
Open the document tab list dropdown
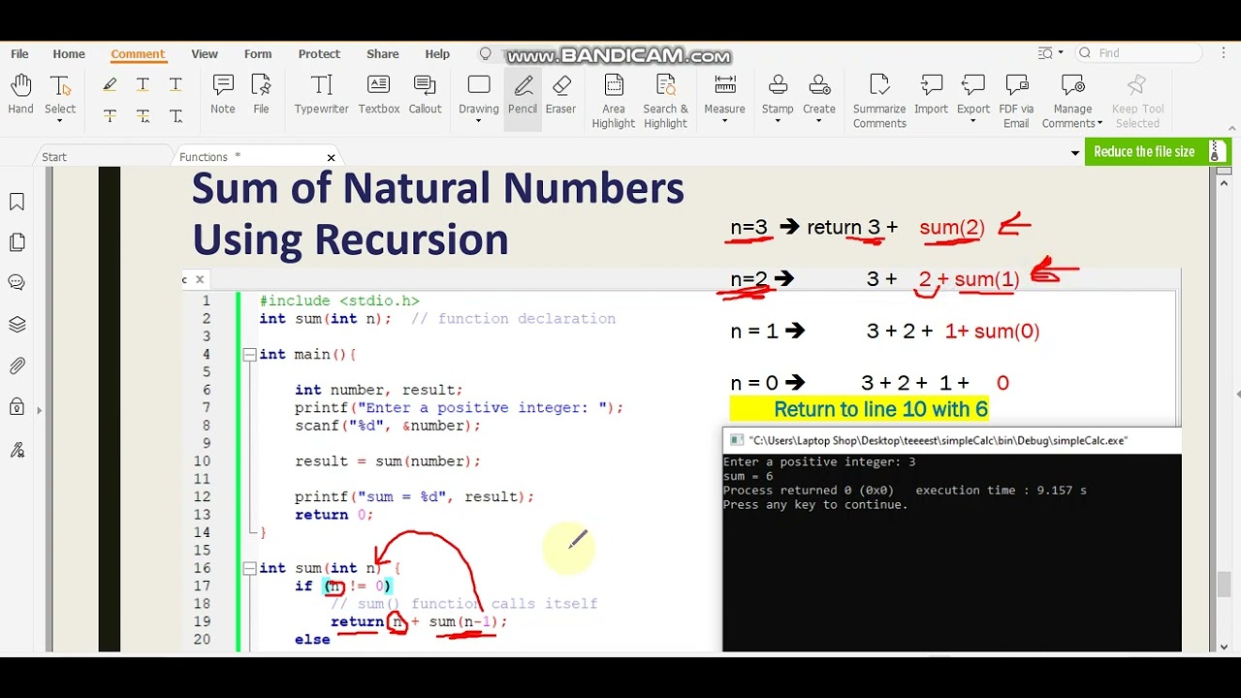(1074, 153)
